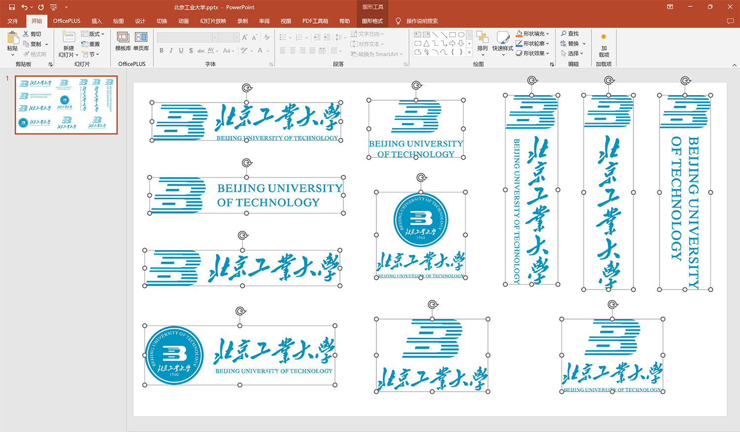The image size is (740, 432).
Task: Click the Save icon in the title bar
Action: click(12, 7)
